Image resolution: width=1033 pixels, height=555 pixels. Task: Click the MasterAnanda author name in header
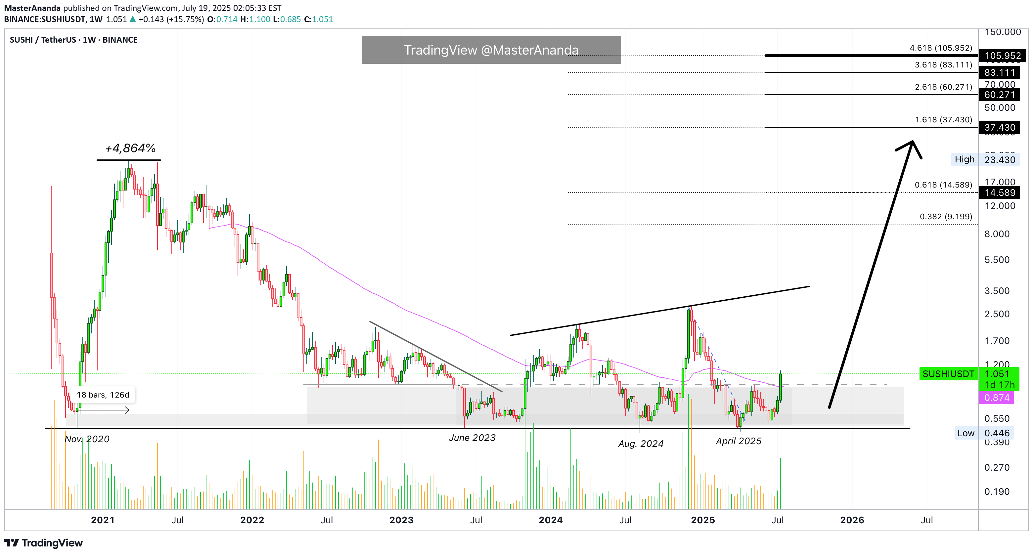[32, 8]
